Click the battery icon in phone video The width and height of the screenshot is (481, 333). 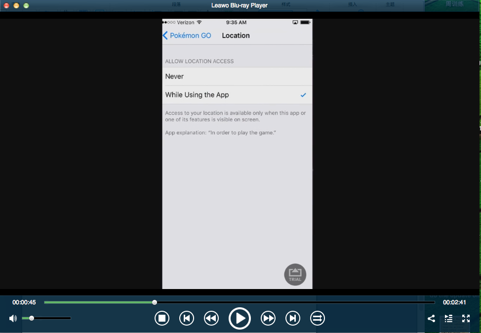305,22
